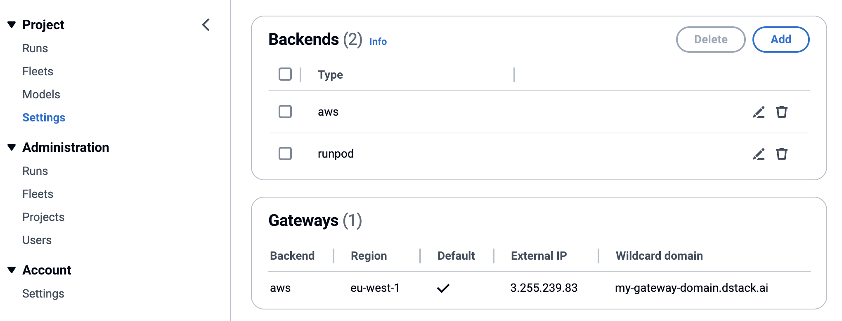Open Administration Projects page

tap(43, 217)
